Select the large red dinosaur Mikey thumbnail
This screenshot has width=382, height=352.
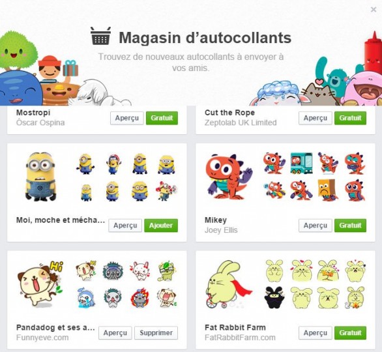pyautogui.click(x=229, y=177)
